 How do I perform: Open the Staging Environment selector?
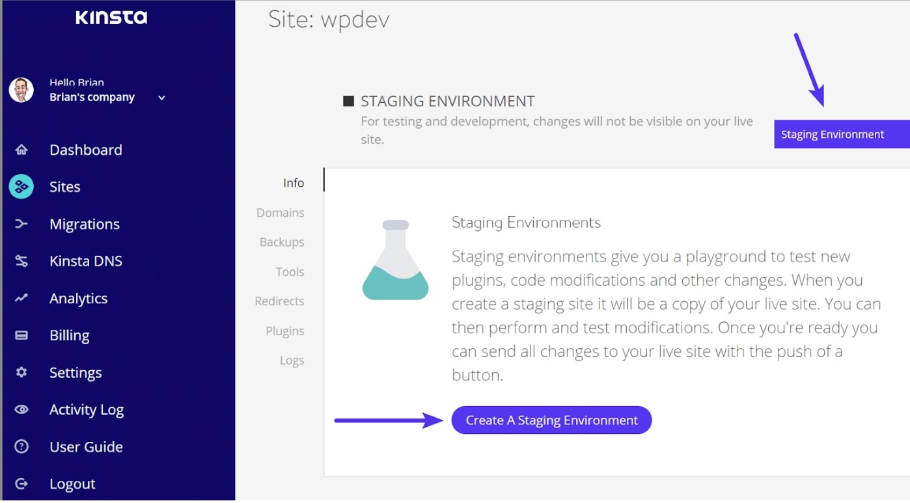pyautogui.click(x=842, y=134)
